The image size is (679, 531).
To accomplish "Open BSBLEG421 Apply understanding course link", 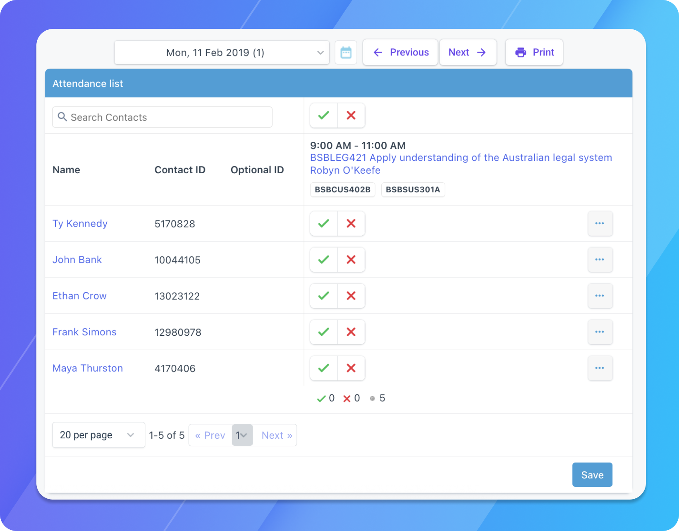I will [x=461, y=158].
